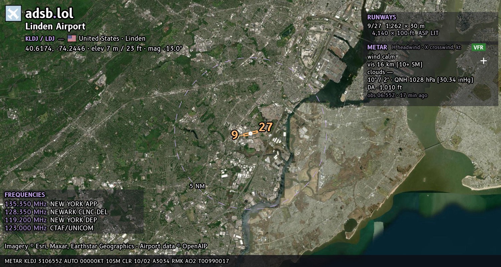Select '135.350 MHz NEW YORK APP' frequency
Image resolution: width=501 pixels, height=267 pixels.
pos(51,204)
